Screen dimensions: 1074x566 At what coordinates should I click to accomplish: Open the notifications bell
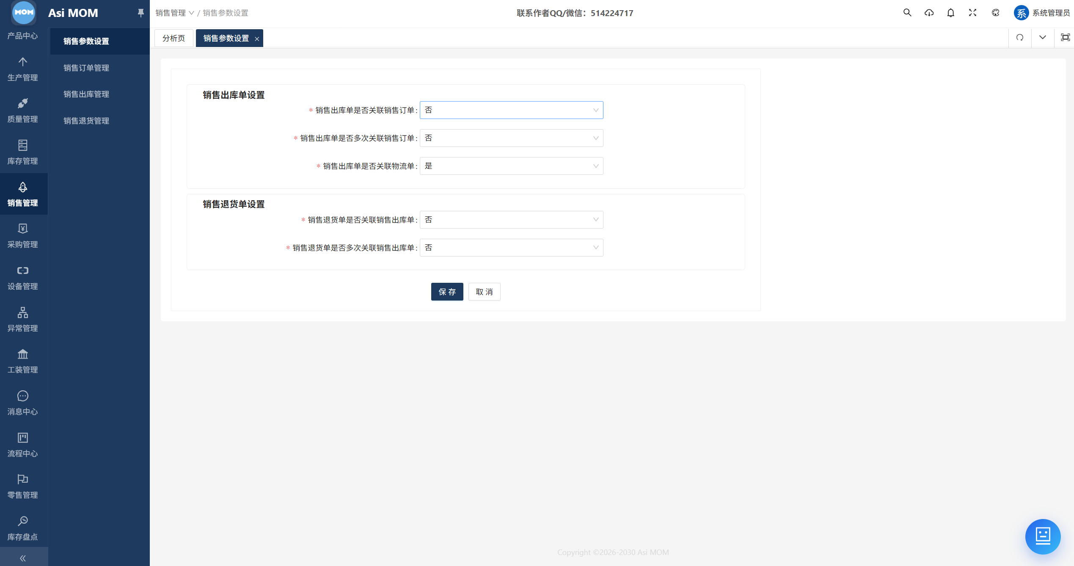point(951,13)
